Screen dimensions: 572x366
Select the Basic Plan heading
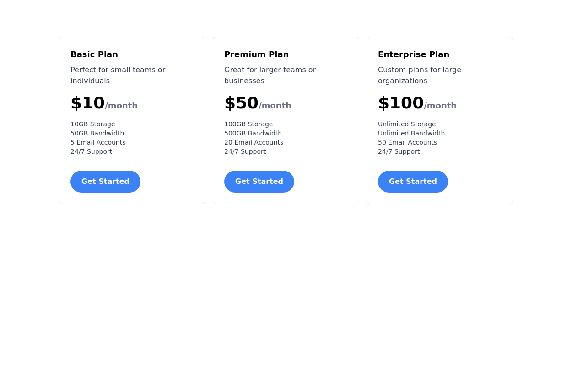(x=94, y=54)
